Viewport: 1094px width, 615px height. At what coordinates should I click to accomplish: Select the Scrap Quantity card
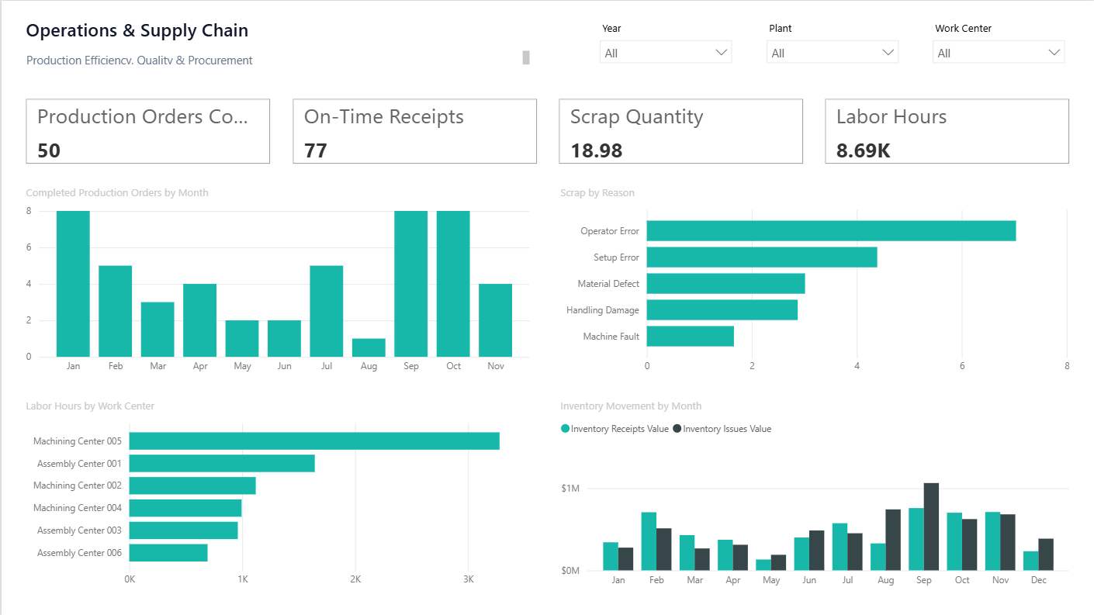point(680,131)
